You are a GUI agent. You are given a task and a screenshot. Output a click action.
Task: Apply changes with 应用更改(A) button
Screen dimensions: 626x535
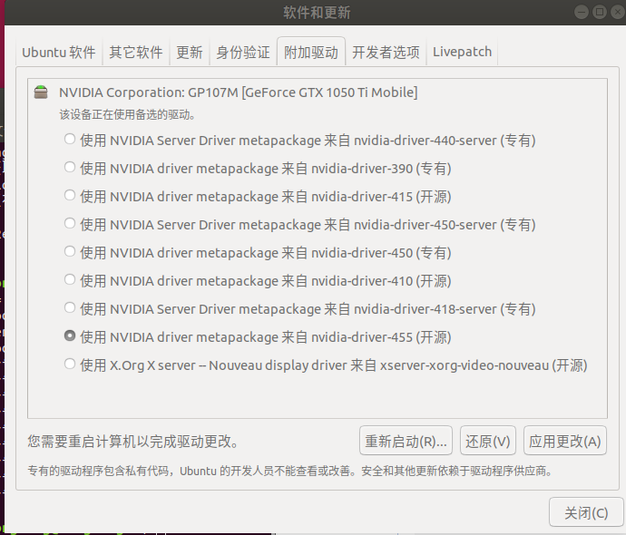[565, 441]
